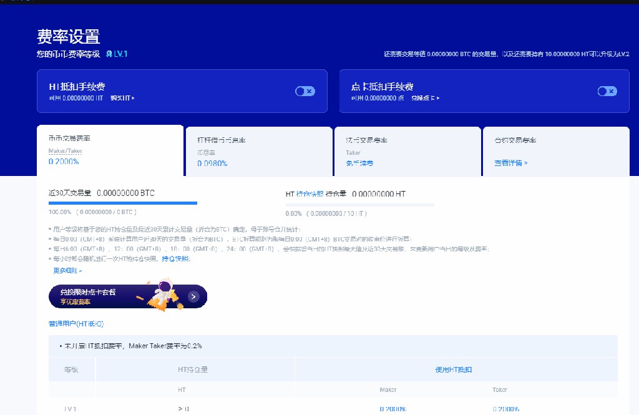Open the 持仓快照 link beside HT holdings amount

pyautogui.click(x=310, y=194)
